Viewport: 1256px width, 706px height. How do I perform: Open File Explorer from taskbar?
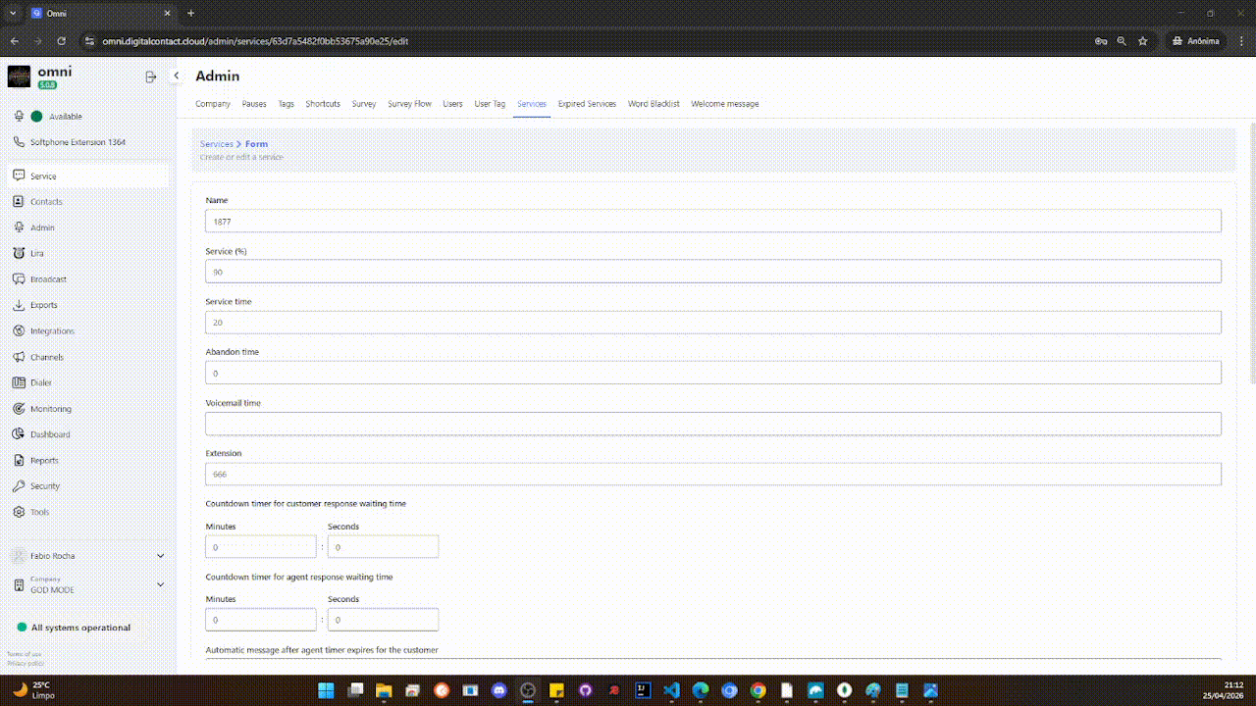click(384, 690)
